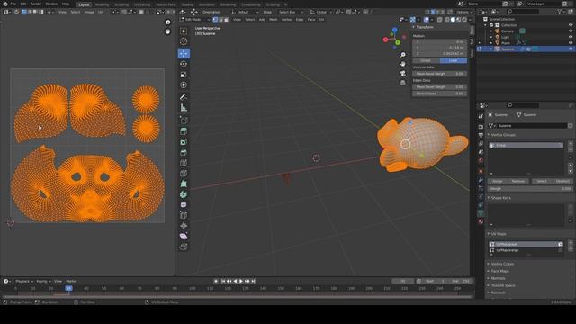Activate the Transform tool in viewport toolbar
The height and width of the screenshot is (324, 576).
[184, 85]
